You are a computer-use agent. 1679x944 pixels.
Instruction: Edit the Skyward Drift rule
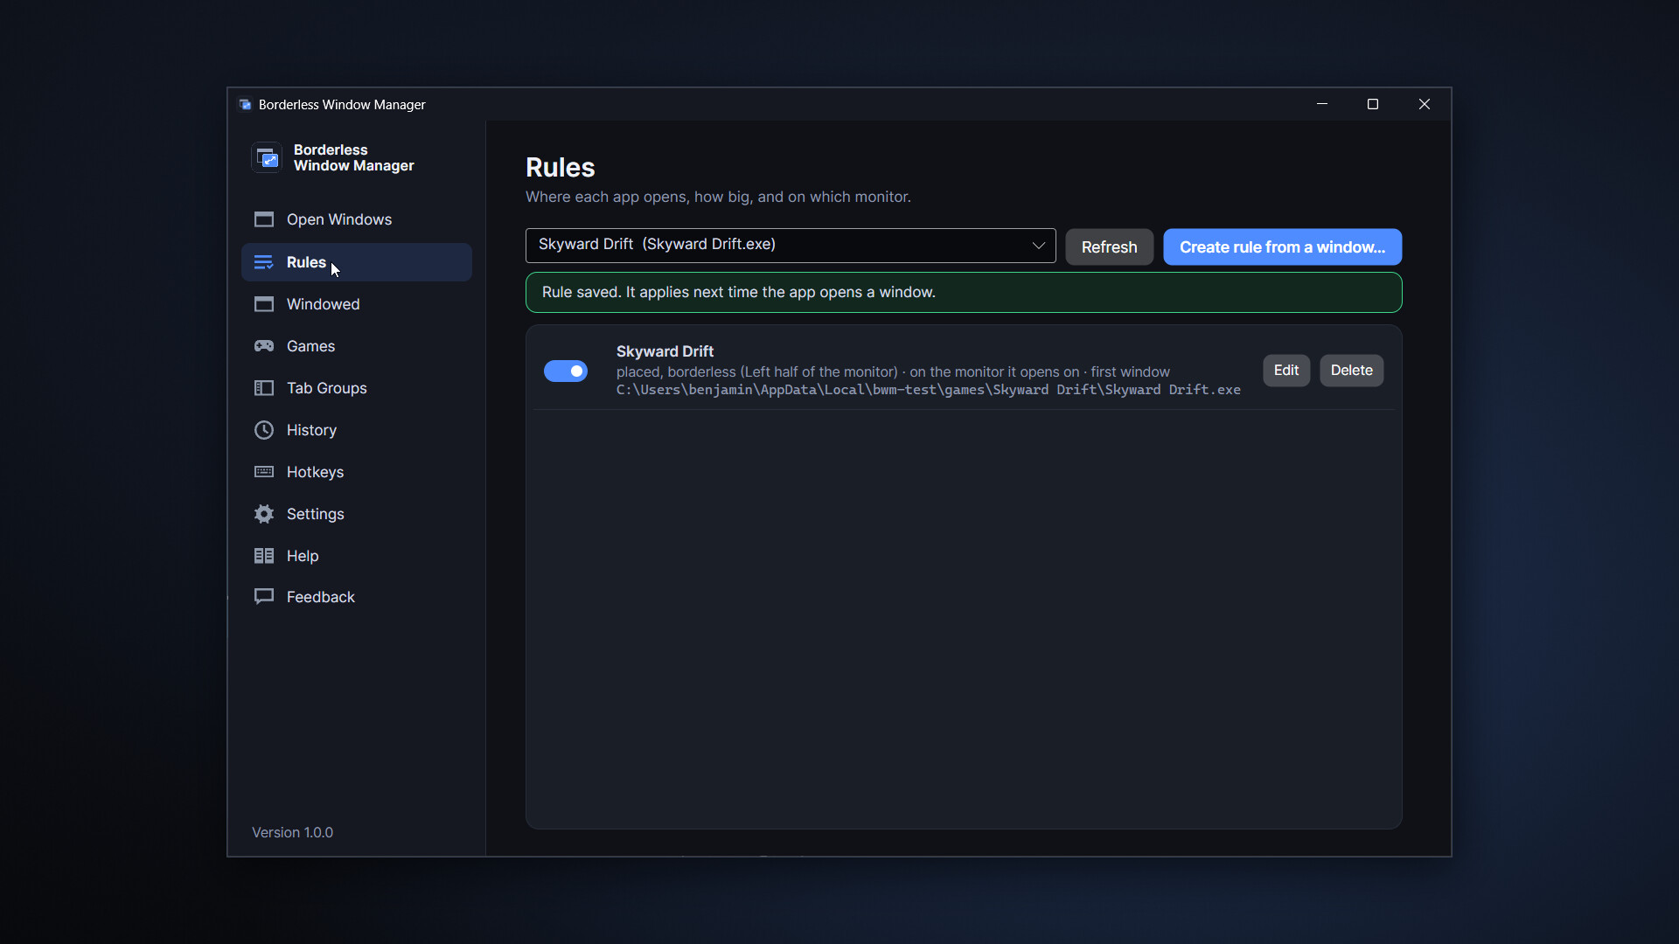pos(1285,371)
